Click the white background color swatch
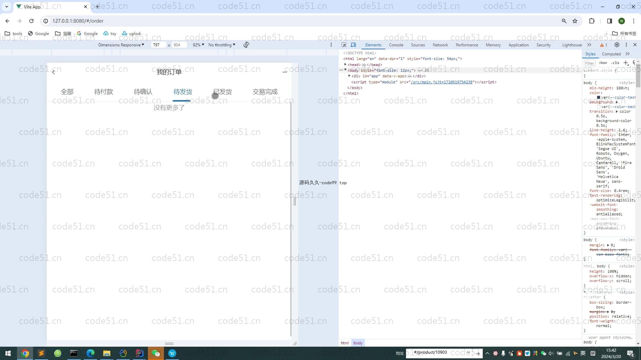This screenshot has height=360, width=641. click(598, 107)
